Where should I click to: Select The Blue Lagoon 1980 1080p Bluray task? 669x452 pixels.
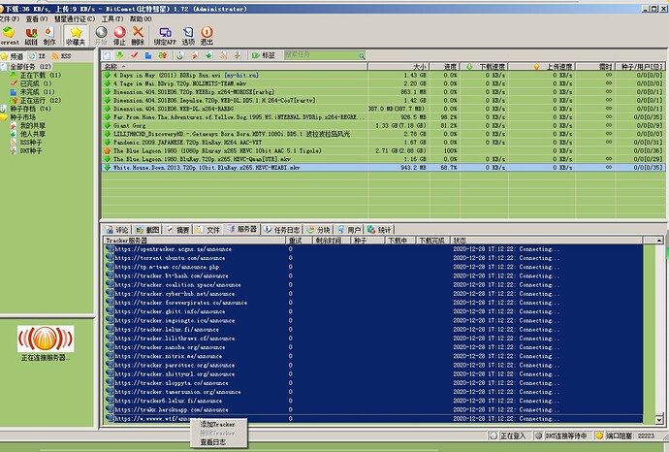tap(383, 150)
